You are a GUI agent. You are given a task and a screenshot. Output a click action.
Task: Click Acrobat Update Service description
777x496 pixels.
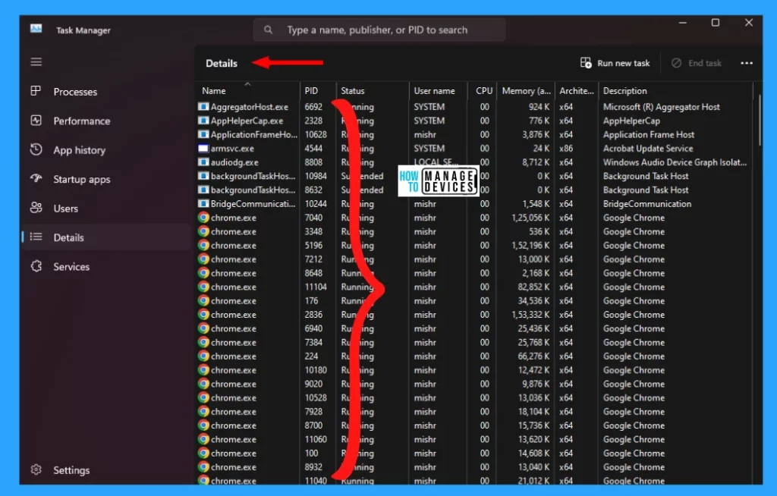click(648, 148)
